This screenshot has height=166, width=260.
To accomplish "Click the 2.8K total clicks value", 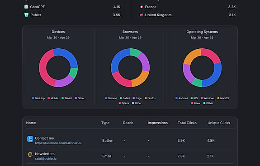I will coord(181,156).
